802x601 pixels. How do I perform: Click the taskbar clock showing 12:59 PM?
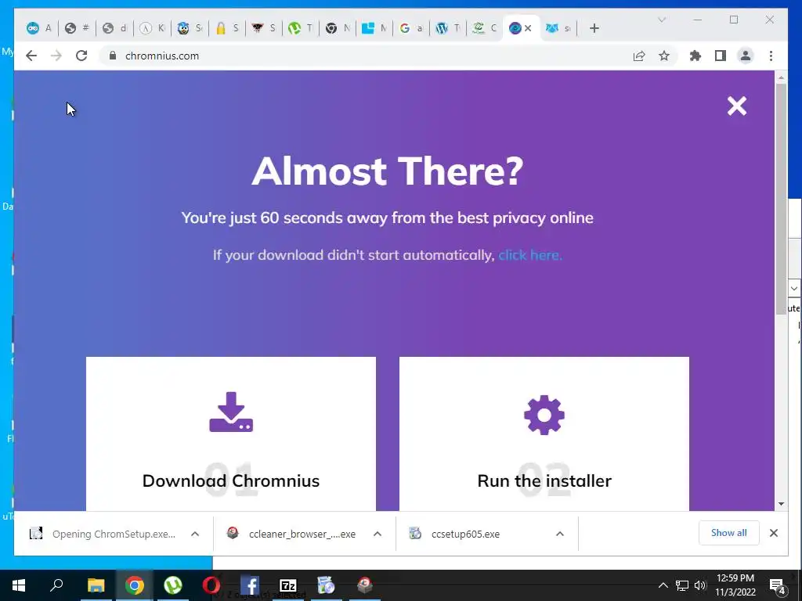point(735,585)
